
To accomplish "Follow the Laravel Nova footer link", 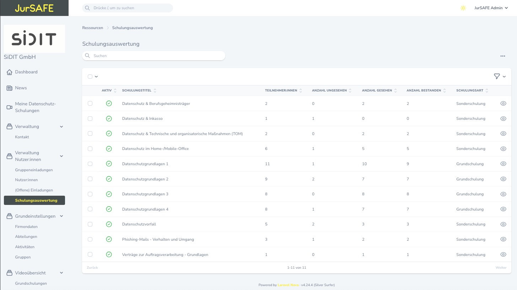I will (288, 285).
